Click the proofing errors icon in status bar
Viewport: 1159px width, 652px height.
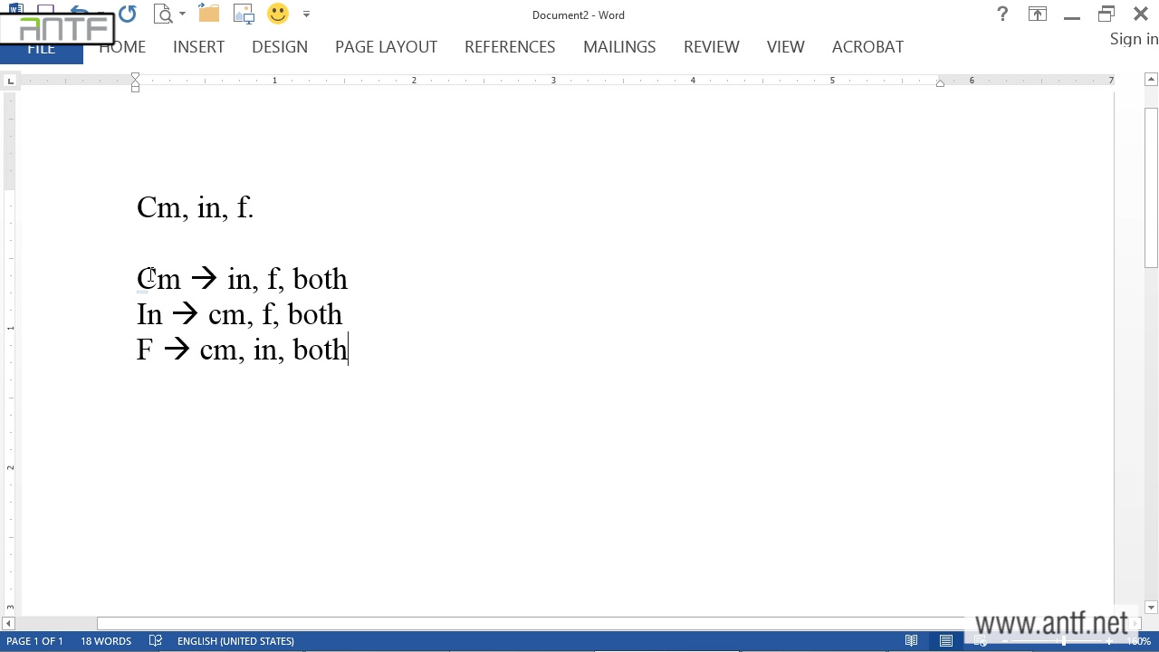coord(156,641)
